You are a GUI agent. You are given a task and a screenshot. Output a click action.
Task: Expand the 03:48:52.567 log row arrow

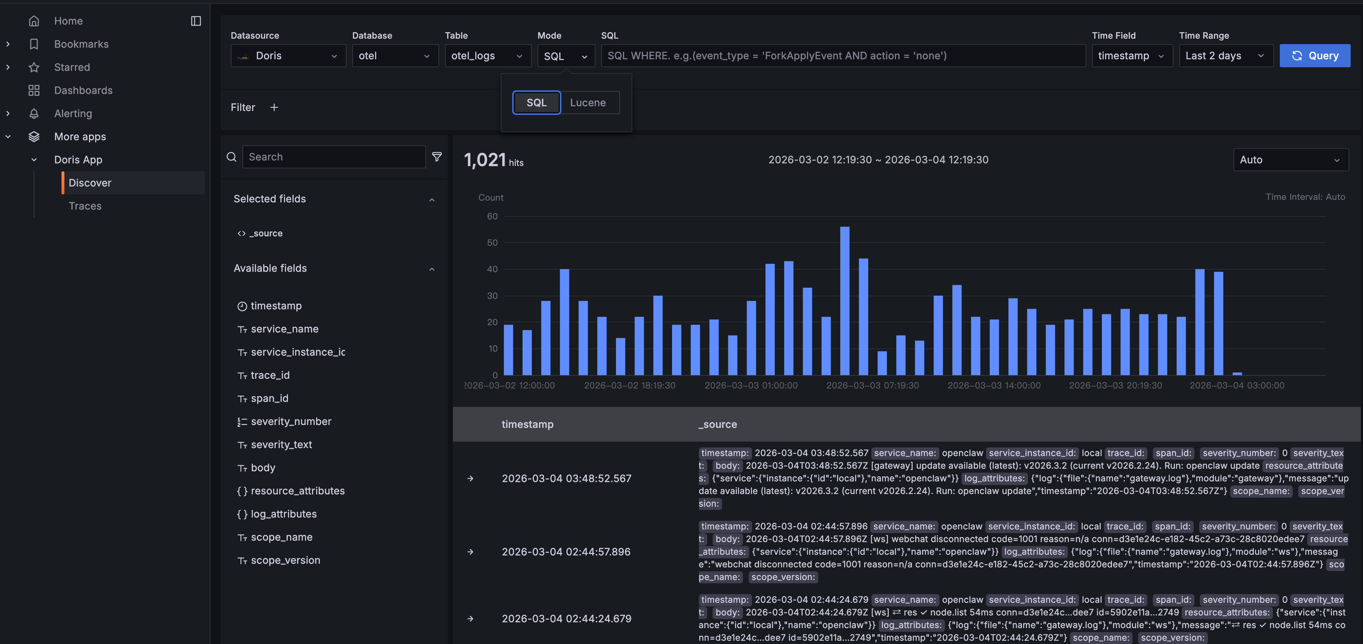pos(470,478)
